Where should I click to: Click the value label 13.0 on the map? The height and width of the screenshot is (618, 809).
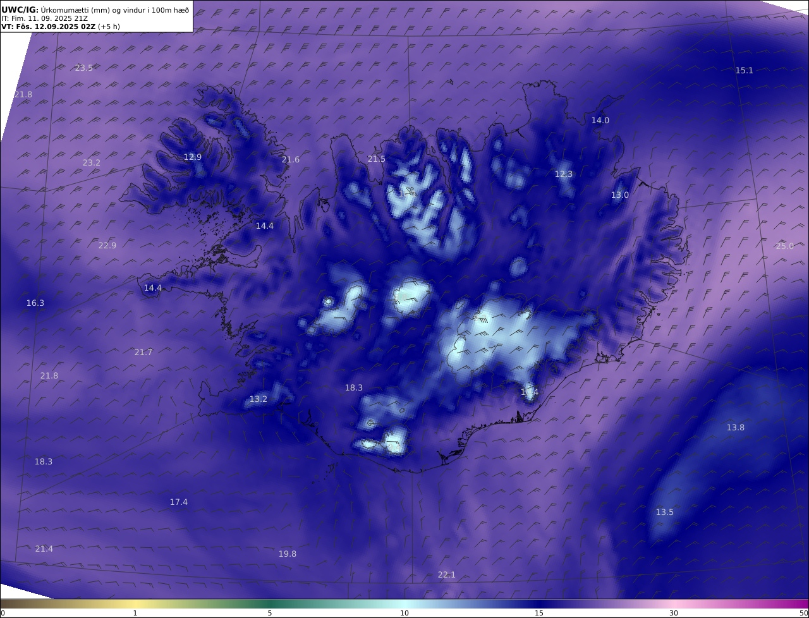pyautogui.click(x=620, y=195)
